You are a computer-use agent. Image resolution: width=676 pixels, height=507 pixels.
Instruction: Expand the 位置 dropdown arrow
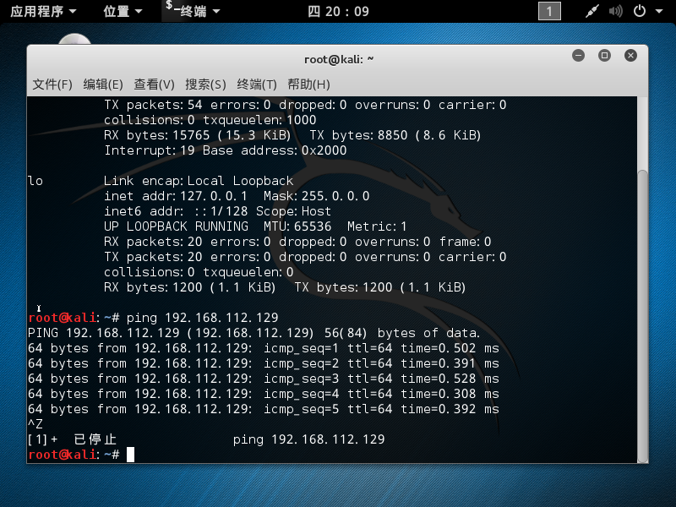[x=139, y=12]
